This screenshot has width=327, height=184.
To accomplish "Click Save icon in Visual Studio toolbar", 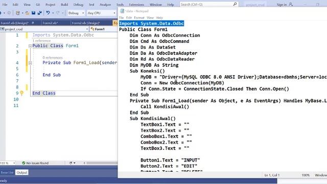I will tap(33, 13).
